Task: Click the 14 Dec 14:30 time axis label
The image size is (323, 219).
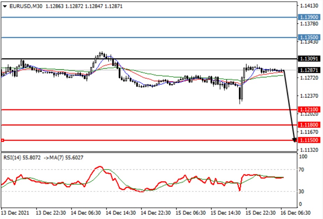Action: point(121,213)
